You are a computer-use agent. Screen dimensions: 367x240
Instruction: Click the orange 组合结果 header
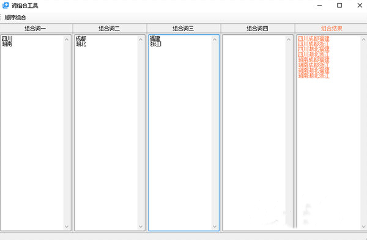(x=332, y=29)
